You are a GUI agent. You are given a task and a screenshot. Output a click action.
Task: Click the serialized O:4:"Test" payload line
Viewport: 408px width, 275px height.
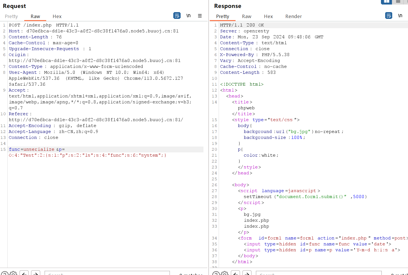[x=87, y=155]
